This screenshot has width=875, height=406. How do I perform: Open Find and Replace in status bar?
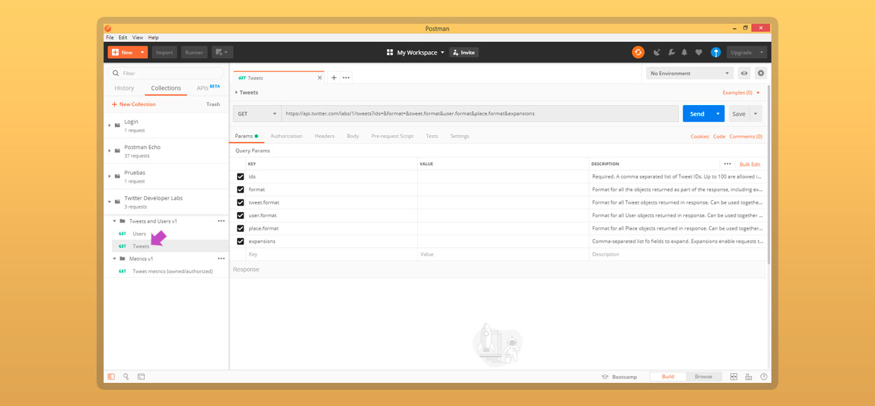(126, 377)
